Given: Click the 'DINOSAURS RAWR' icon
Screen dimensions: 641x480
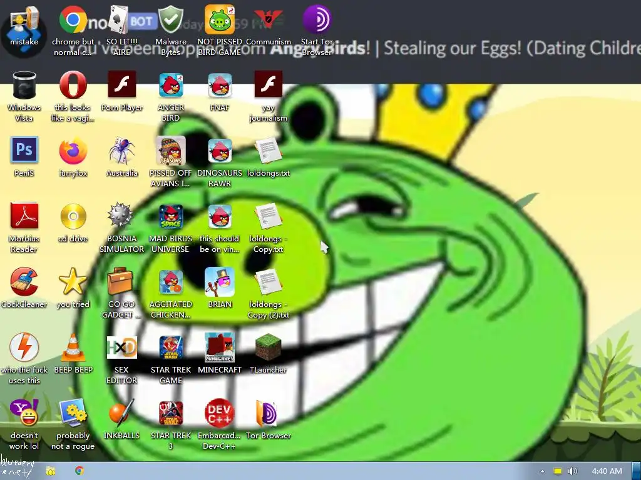Looking at the screenshot, I should (x=220, y=150).
